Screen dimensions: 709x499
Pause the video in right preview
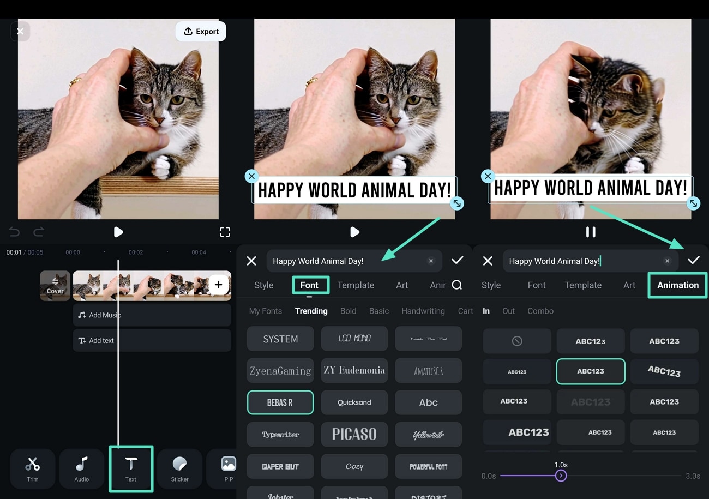pyautogui.click(x=591, y=232)
